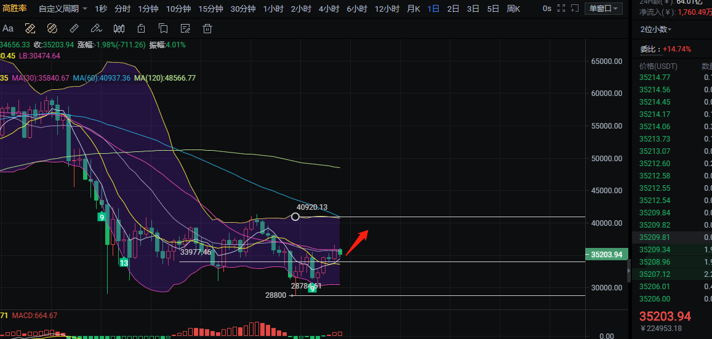712x339 pixels.
Task: Click the MACD:664.67 indicator label
Action: click(x=34, y=316)
